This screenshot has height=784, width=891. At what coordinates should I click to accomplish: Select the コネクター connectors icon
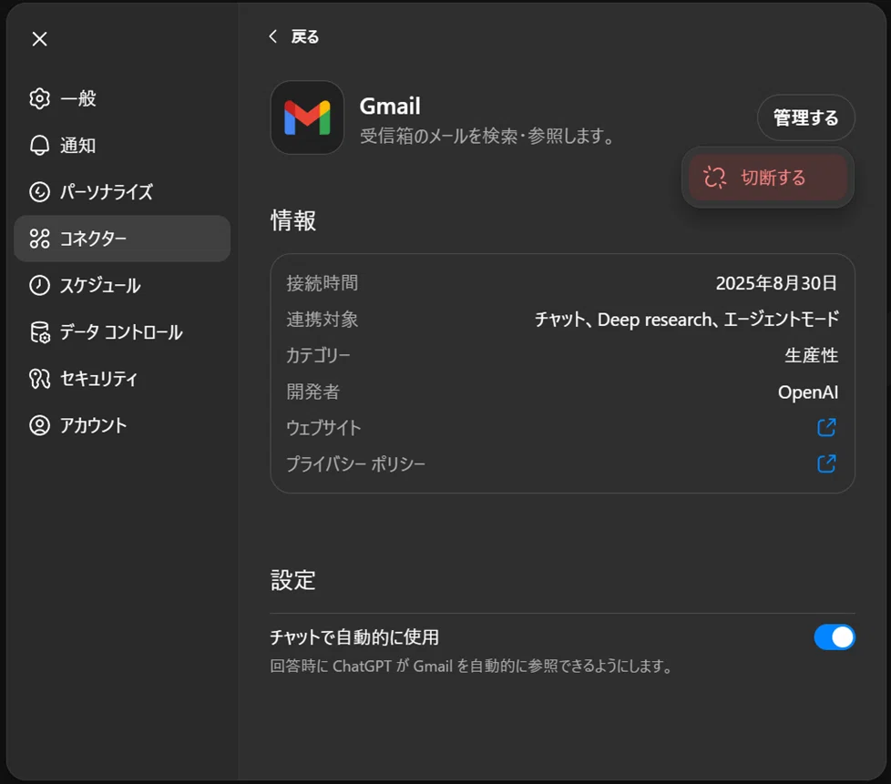tap(40, 239)
